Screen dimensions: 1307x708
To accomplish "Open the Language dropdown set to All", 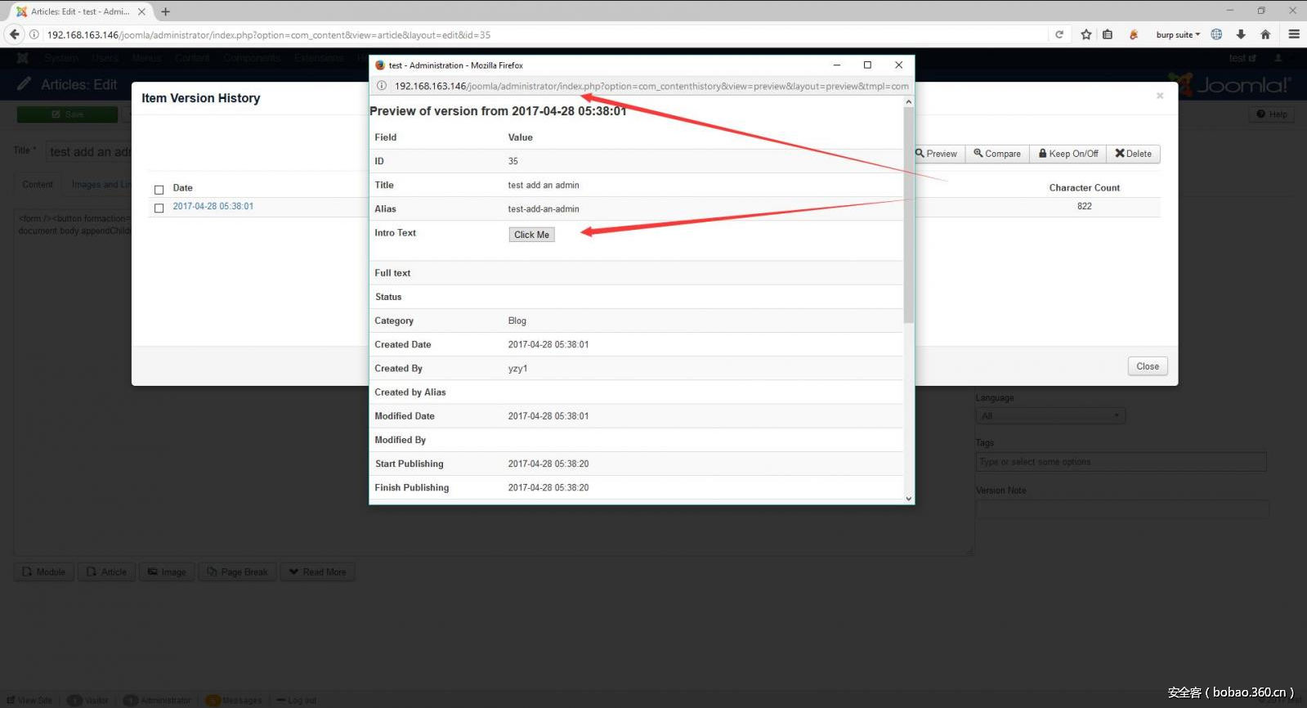I will coord(1050,416).
